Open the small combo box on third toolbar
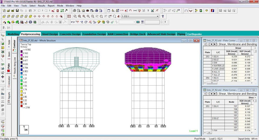 point(127,22)
